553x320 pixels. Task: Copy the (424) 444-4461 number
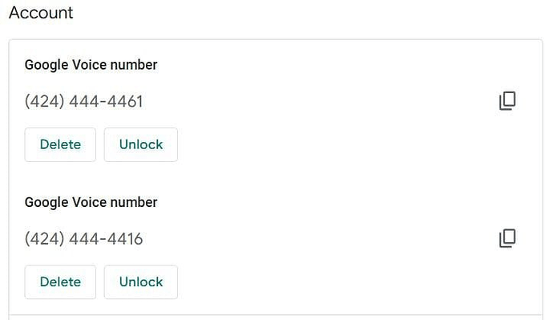click(x=507, y=101)
